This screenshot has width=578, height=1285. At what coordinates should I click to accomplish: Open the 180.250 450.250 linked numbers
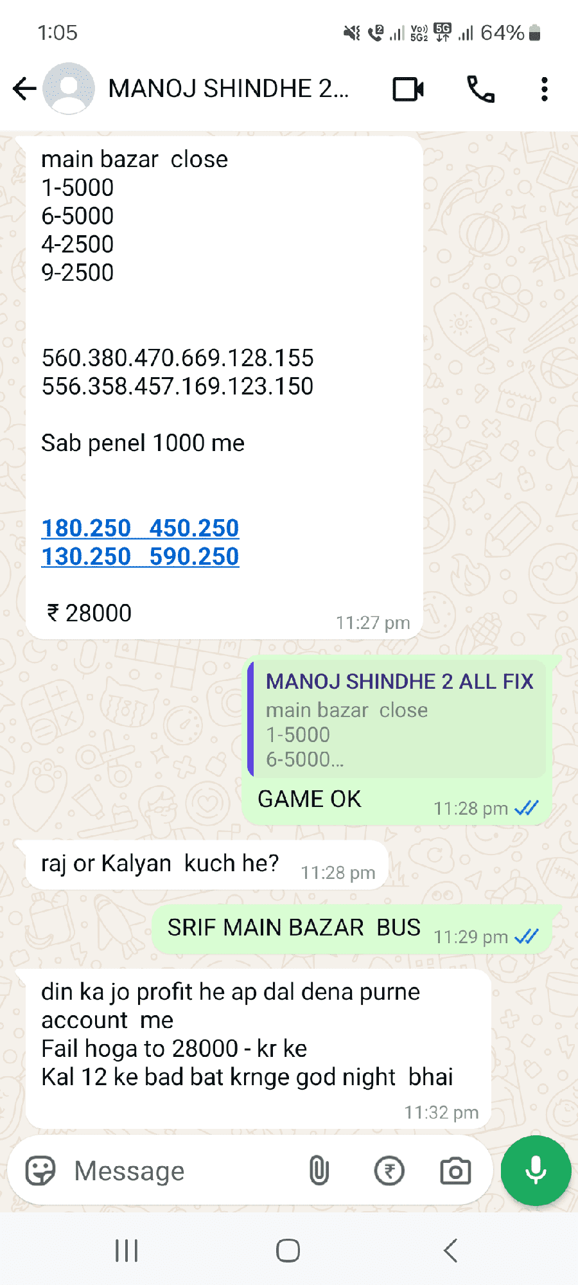click(x=140, y=528)
